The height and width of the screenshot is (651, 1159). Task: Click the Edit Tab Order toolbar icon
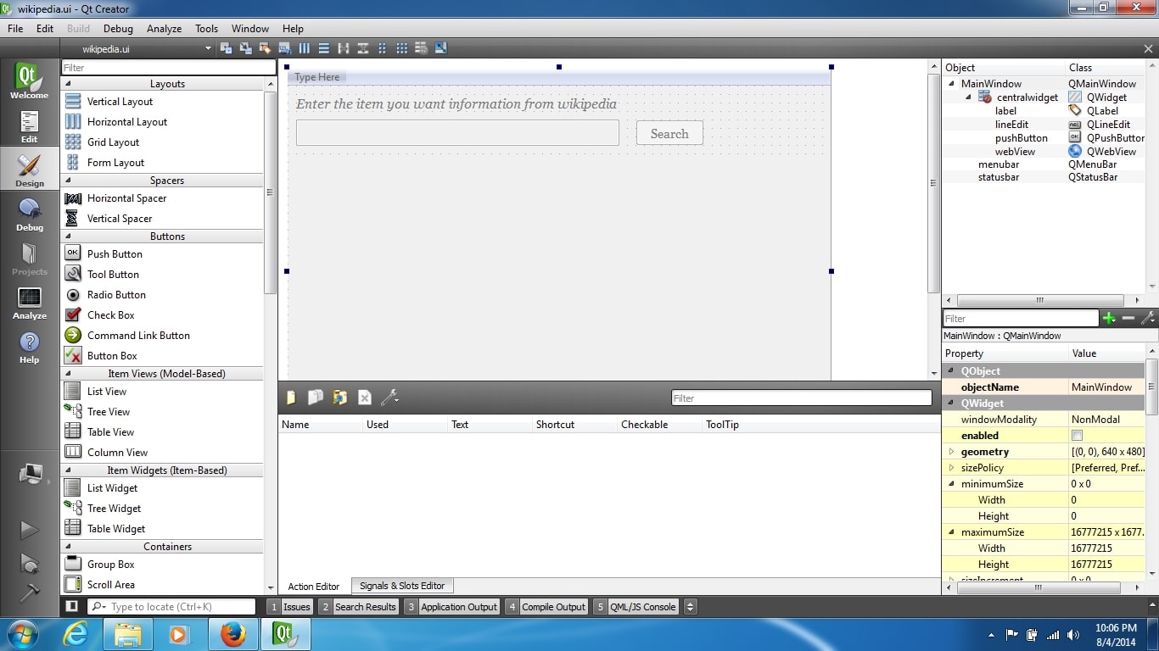point(285,48)
